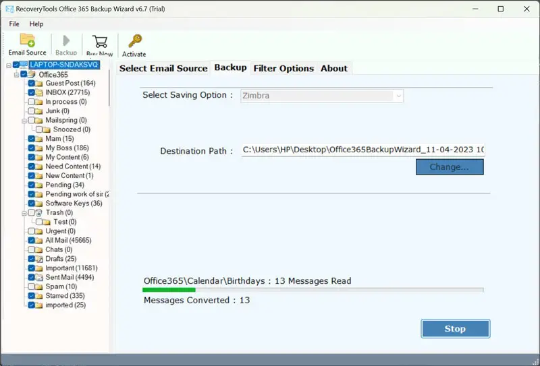This screenshot has height=366, width=540.
Task: Select the Drafts (25) tree item
Action: coord(61,259)
